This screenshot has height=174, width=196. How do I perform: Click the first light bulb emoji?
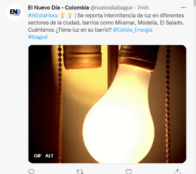[62, 15]
